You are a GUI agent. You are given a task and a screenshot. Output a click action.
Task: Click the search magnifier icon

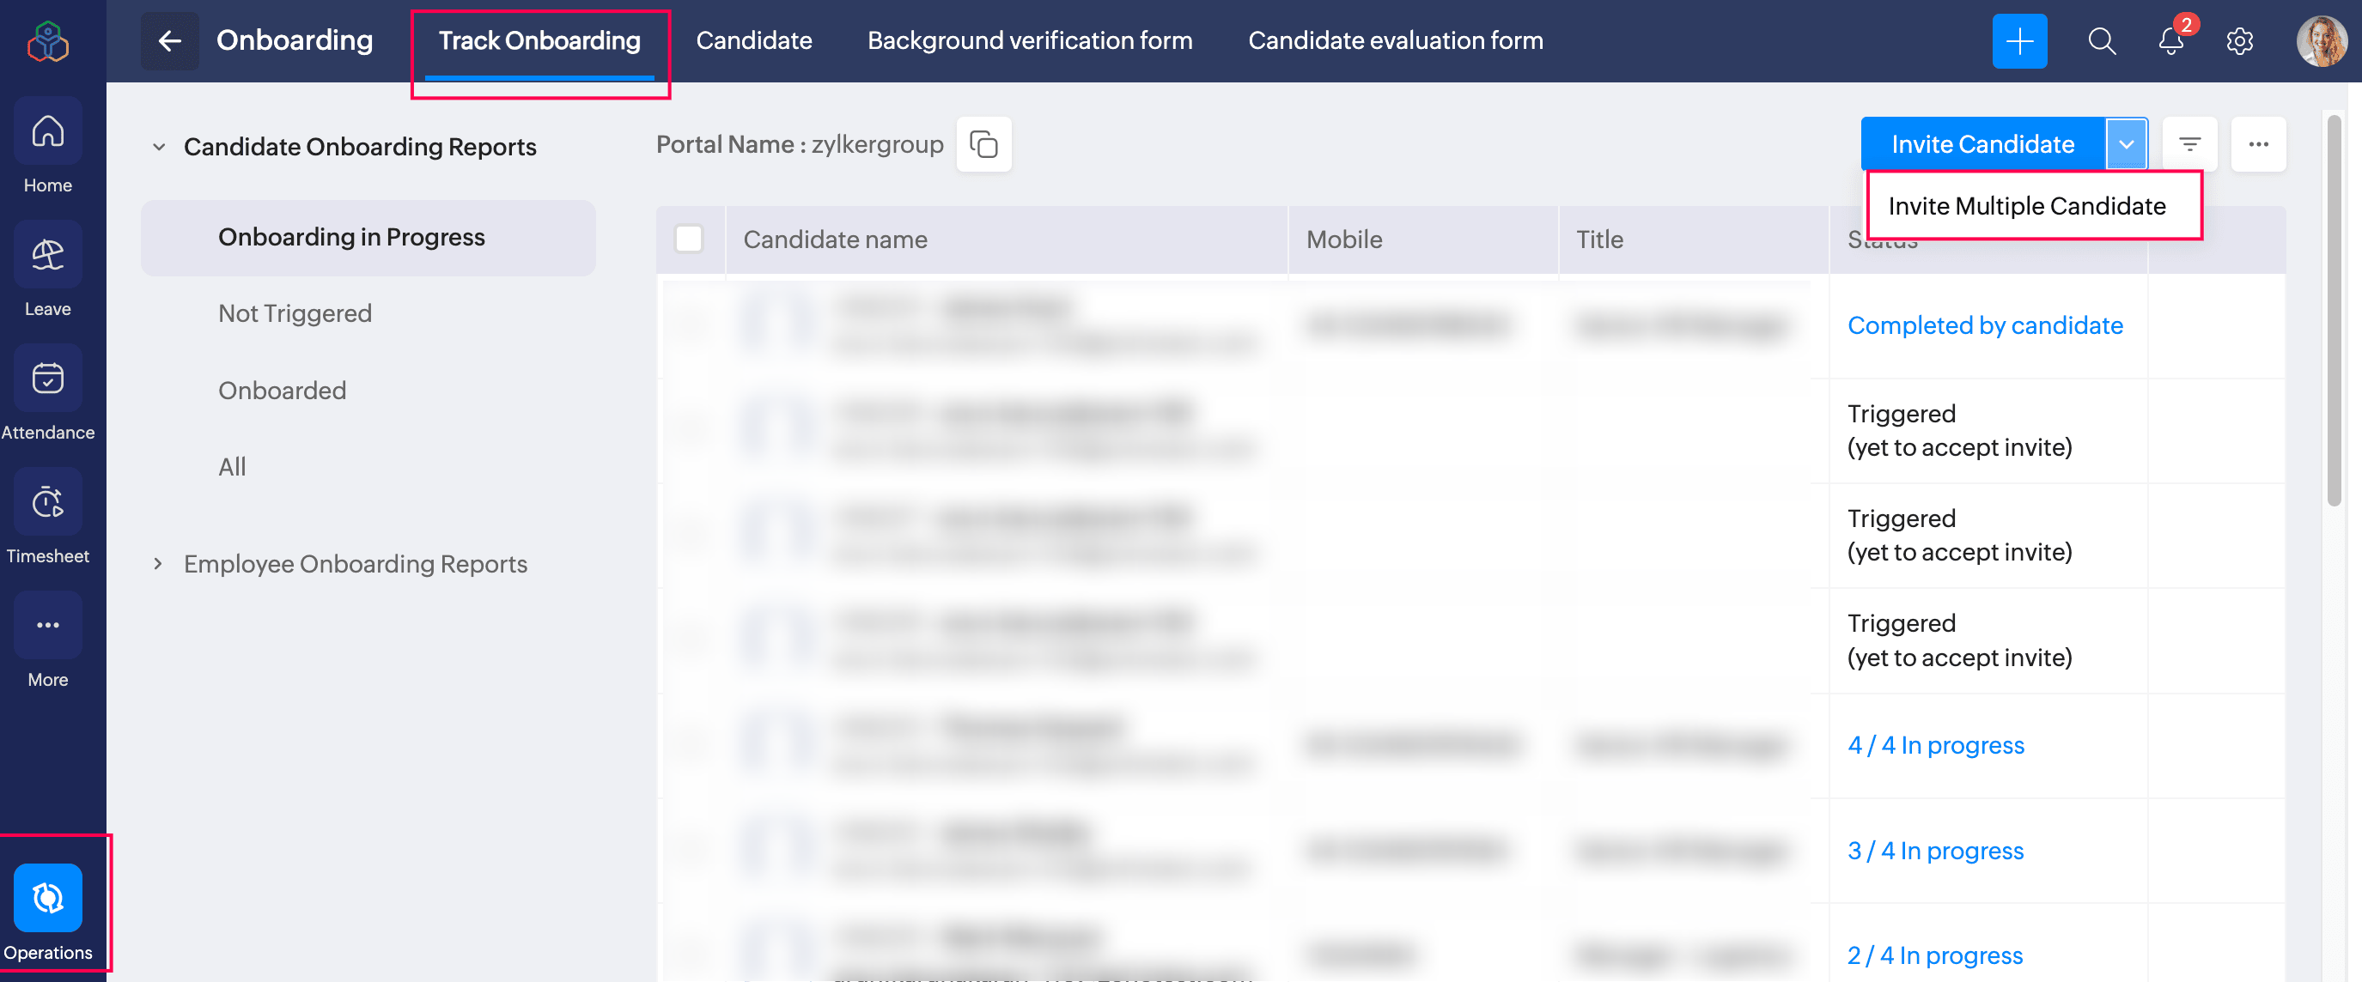pyautogui.click(x=2101, y=41)
